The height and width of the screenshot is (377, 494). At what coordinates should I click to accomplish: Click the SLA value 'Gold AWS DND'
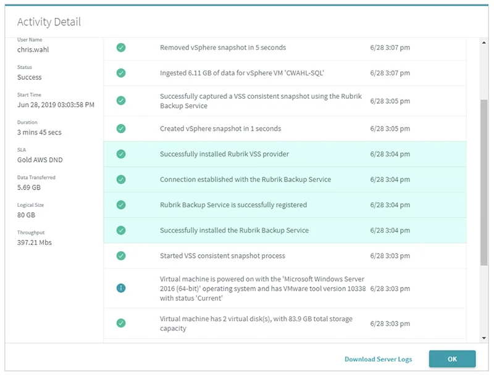(40, 160)
